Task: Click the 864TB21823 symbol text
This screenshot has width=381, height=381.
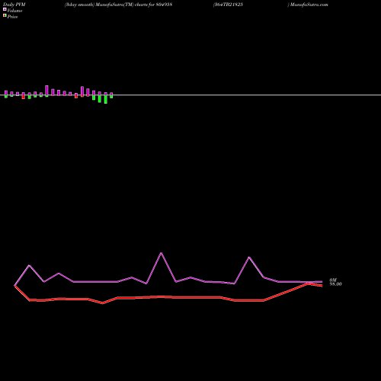Action: pyautogui.click(x=229, y=5)
